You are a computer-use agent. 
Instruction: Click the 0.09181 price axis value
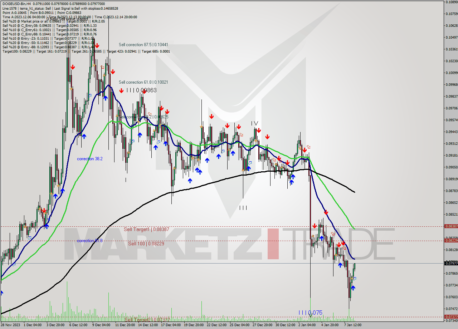452,155
